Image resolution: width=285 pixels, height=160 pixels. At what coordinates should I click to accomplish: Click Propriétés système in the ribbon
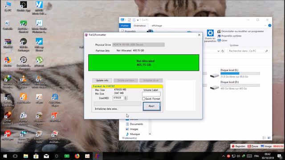[230, 36]
